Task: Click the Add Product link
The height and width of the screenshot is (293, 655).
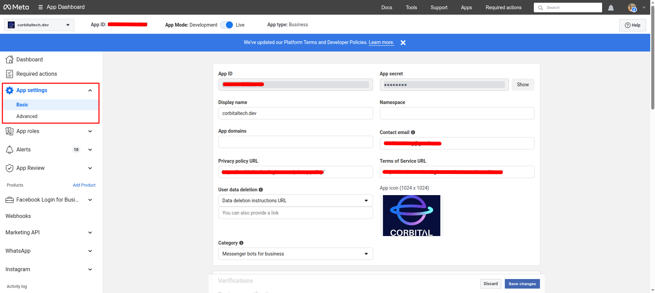Action: (84, 185)
